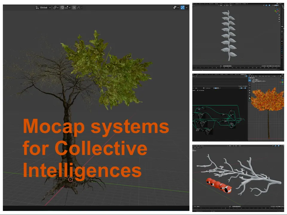Select the Scale tool in orange tree window
Viewport: 287px width, 215px height.
tap(250, 90)
